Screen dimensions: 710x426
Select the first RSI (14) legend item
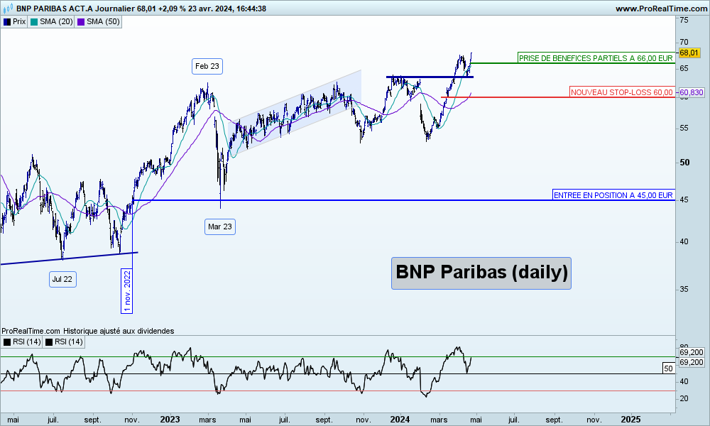[x=22, y=342]
